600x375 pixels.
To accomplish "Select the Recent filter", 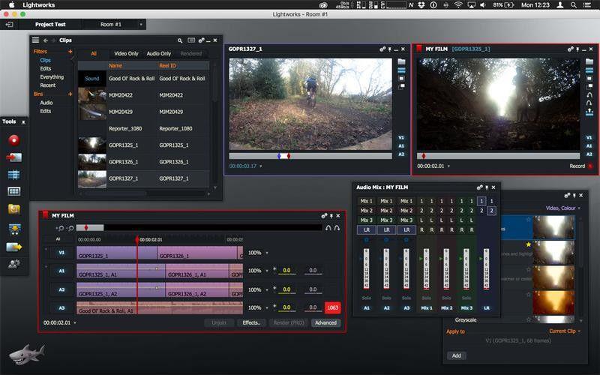I will pyautogui.click(x=48, y=85).
